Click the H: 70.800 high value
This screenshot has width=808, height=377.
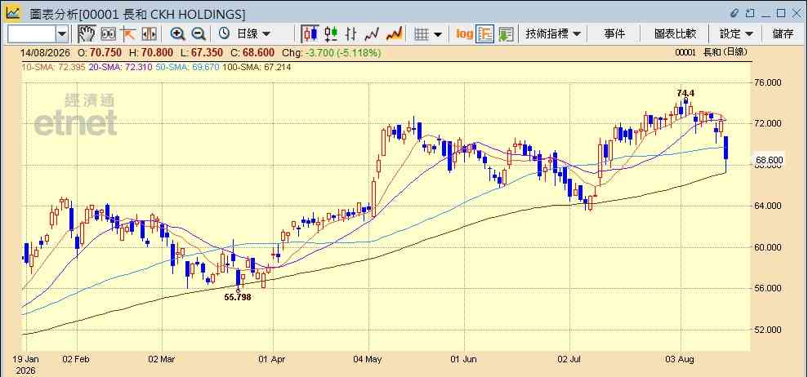[151, 53]
